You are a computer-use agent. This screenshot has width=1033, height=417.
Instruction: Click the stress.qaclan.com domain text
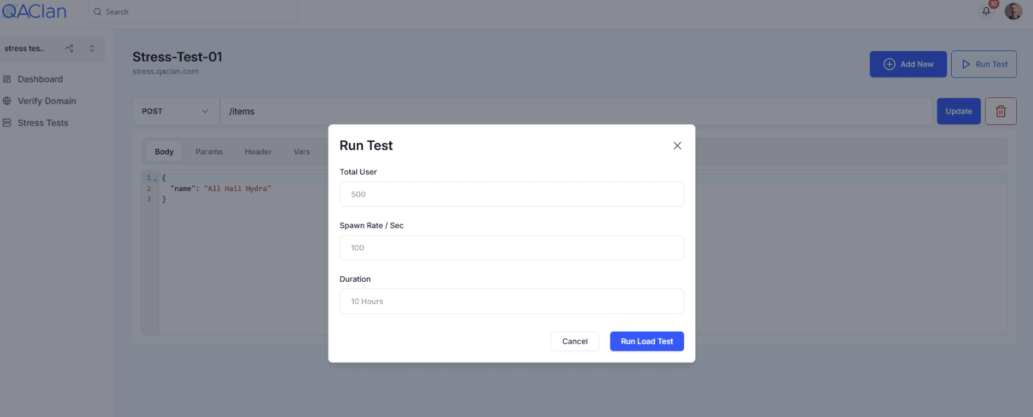point(165,72)
